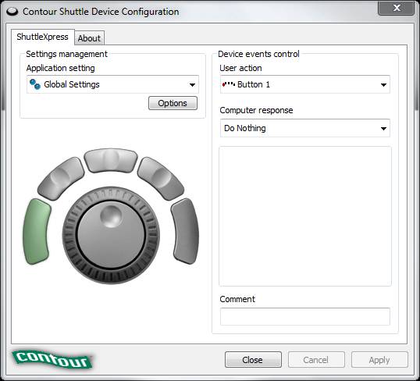Click the Close button at bottom
This screenshot has height=381, width=420.
click(253, 360)
